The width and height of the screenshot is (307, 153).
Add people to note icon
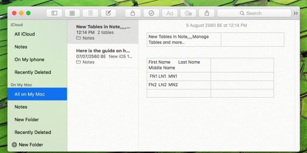click(x=188, y=13)
